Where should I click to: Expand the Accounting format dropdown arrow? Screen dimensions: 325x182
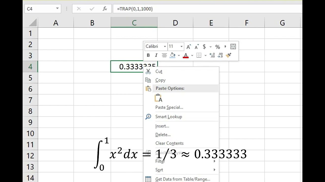(210, 47)
